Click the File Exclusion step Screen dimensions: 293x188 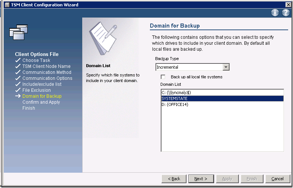pos(36,90)
